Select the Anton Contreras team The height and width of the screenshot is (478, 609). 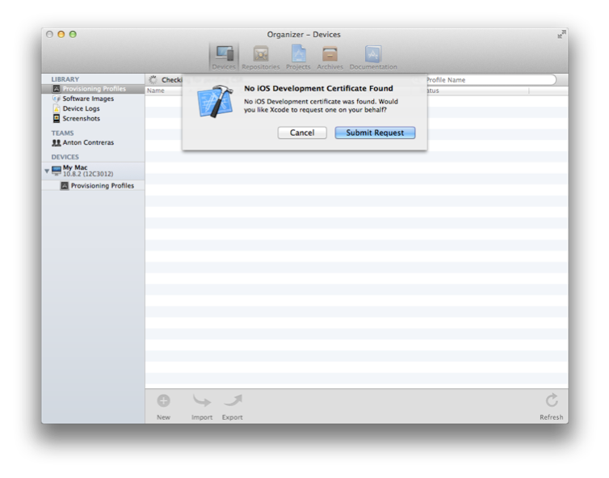(87, 142)
